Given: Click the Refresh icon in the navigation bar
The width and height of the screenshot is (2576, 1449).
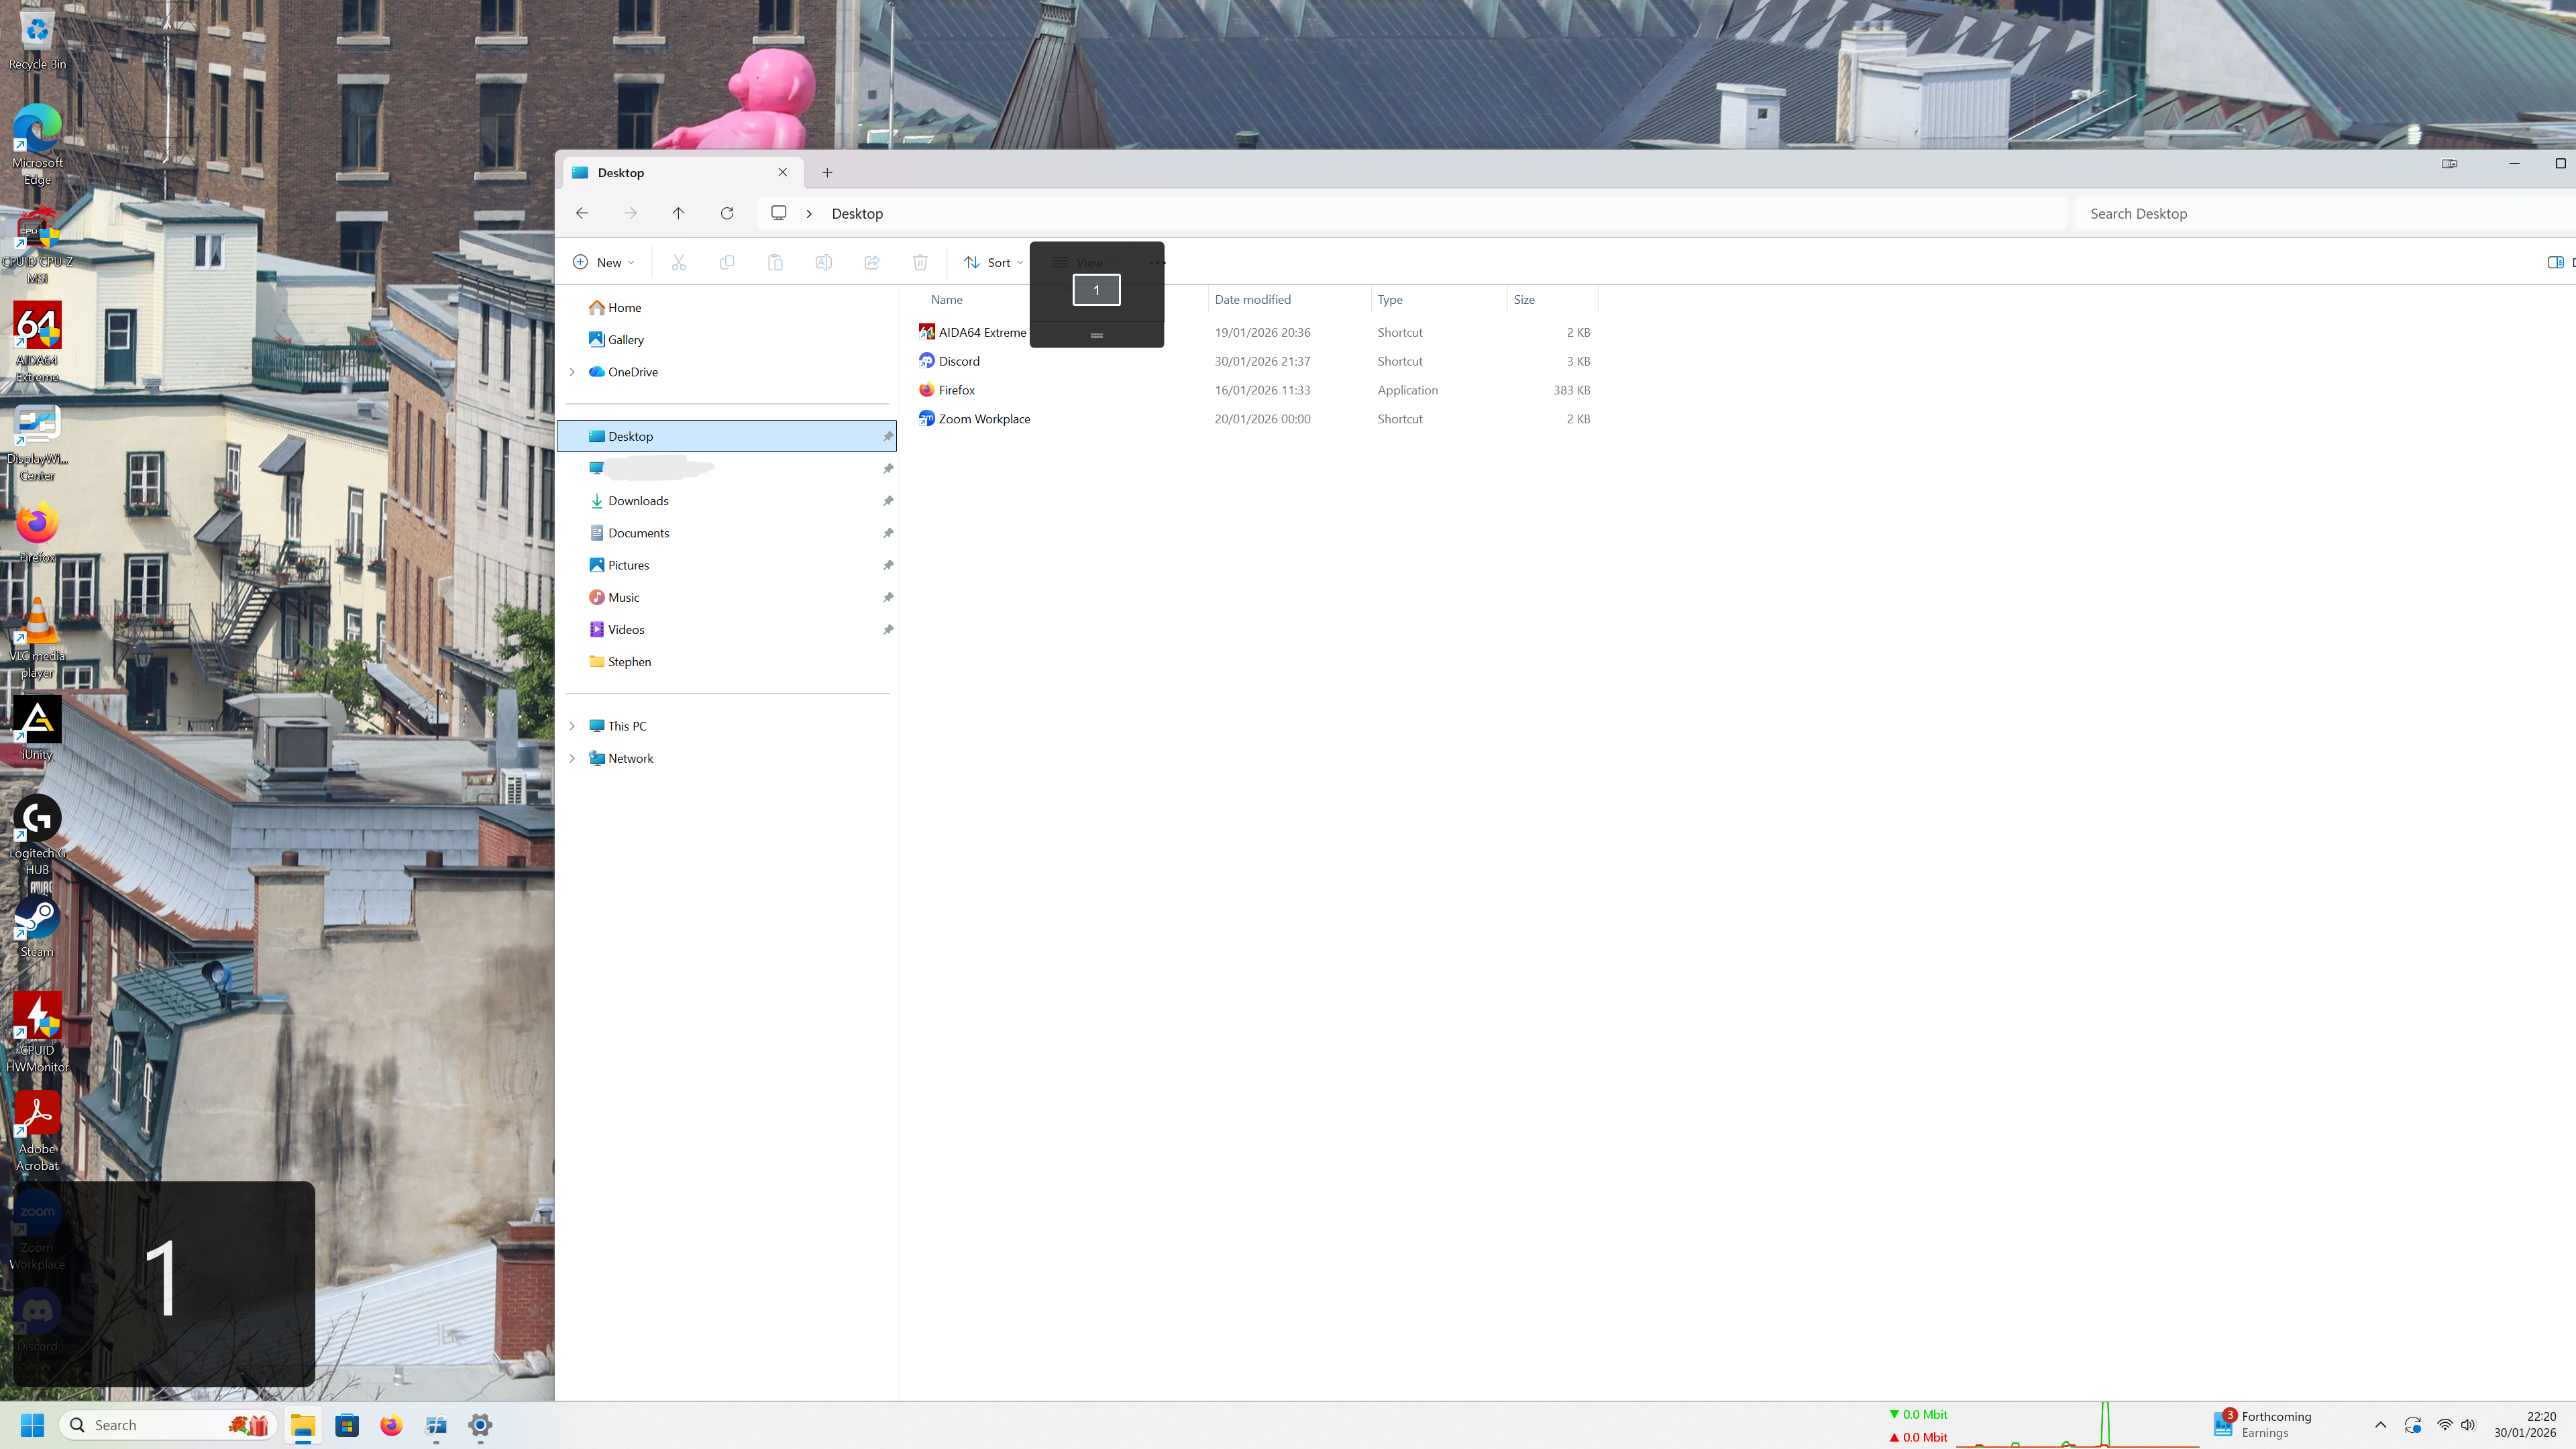Looking at the screenshot, I should coord(727,213).
